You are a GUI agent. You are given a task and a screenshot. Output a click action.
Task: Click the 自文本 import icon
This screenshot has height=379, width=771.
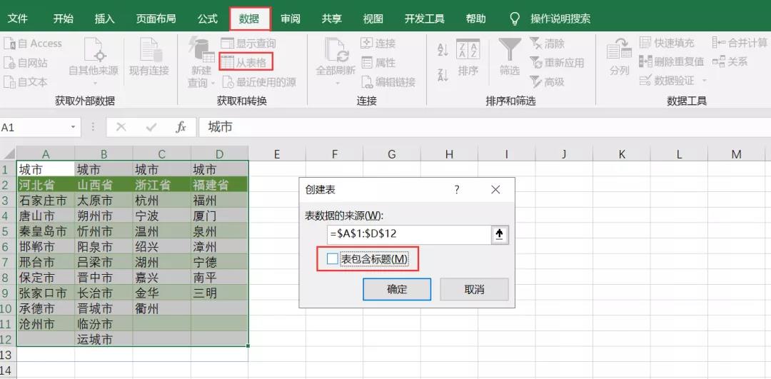(x=10, y=81)
